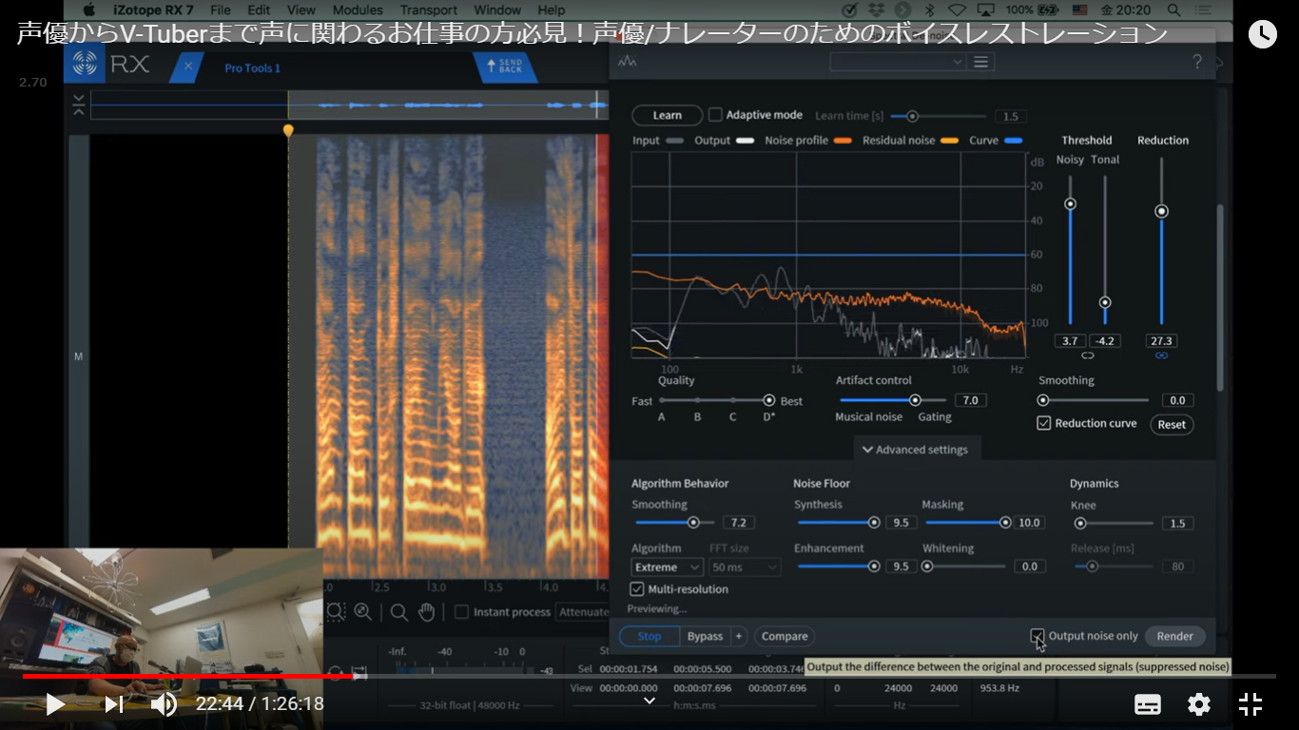Click the threshold link icon below 3.7
1299x730 pixels.
[x=1088, y=355]
